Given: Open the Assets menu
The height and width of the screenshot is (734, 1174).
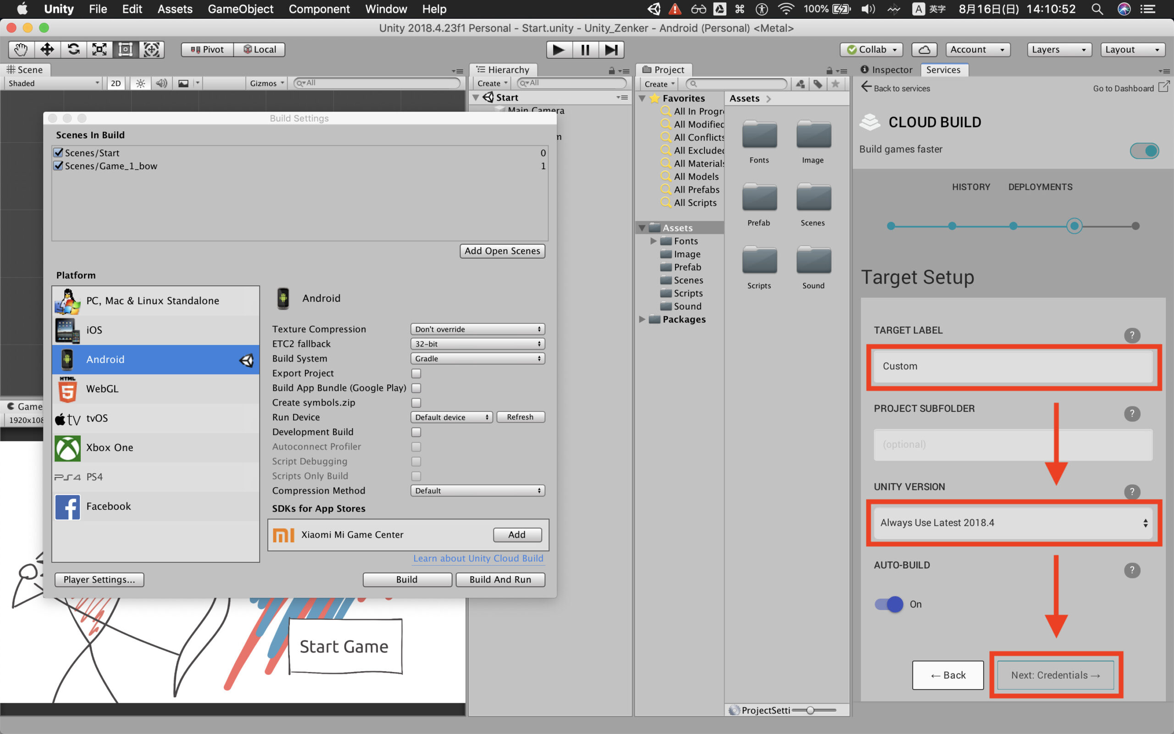Looking at the screenshot, I should pos(175,9).
